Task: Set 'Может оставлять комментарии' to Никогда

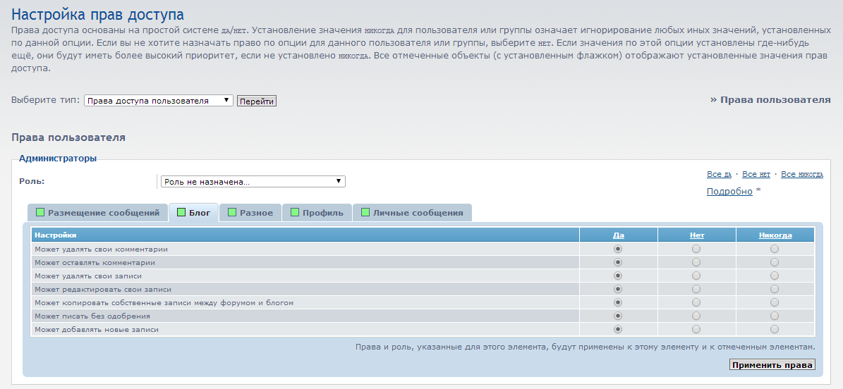Action: (775, 262)
